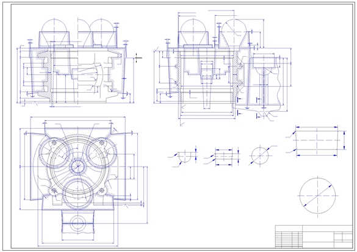The image size is (357, 252).
Task: Click the title block table in the corner
Action: pos(314,237)
